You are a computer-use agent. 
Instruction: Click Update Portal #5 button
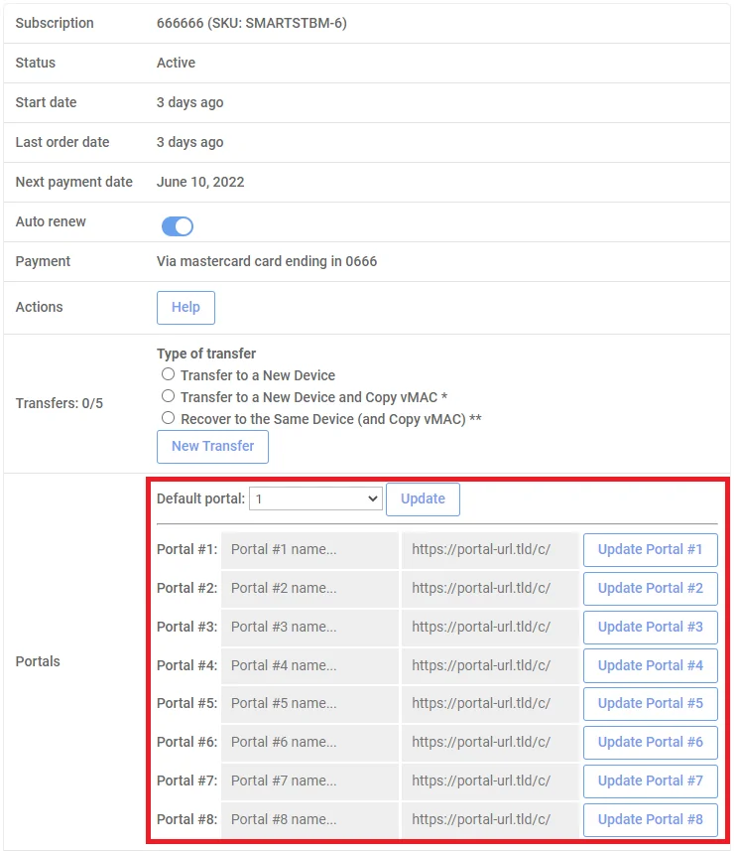click(x=650, y=704)
